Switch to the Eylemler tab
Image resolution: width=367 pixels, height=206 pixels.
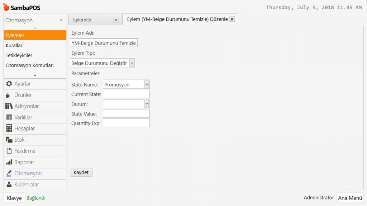pos(83,20)
